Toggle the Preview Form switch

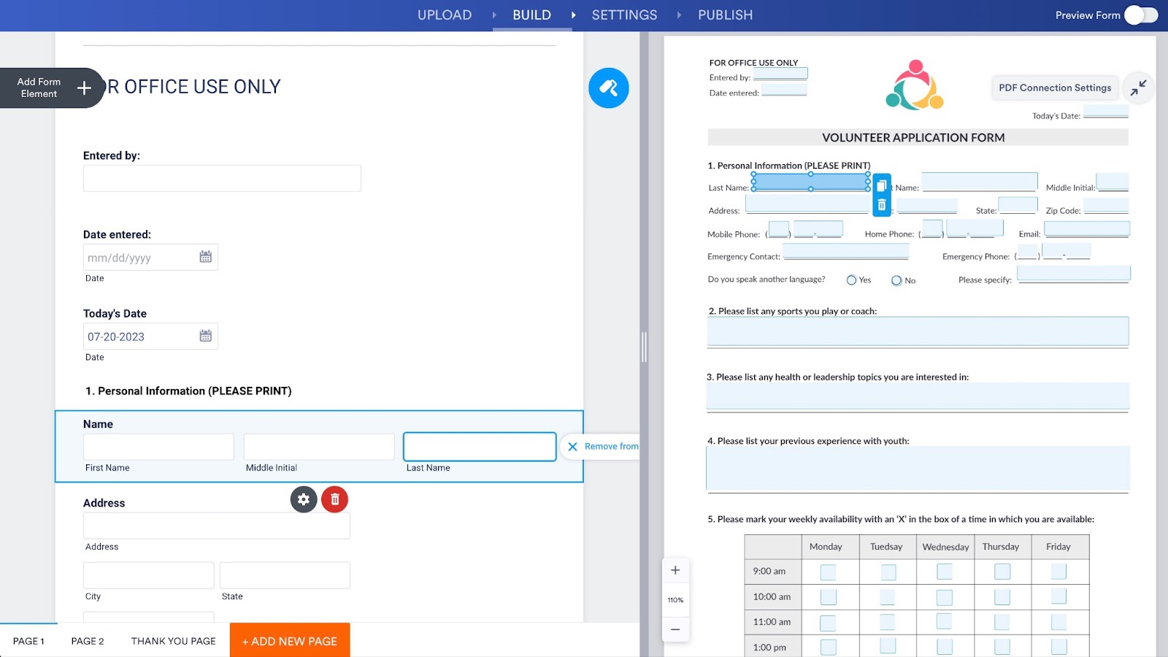[1141, 15]
